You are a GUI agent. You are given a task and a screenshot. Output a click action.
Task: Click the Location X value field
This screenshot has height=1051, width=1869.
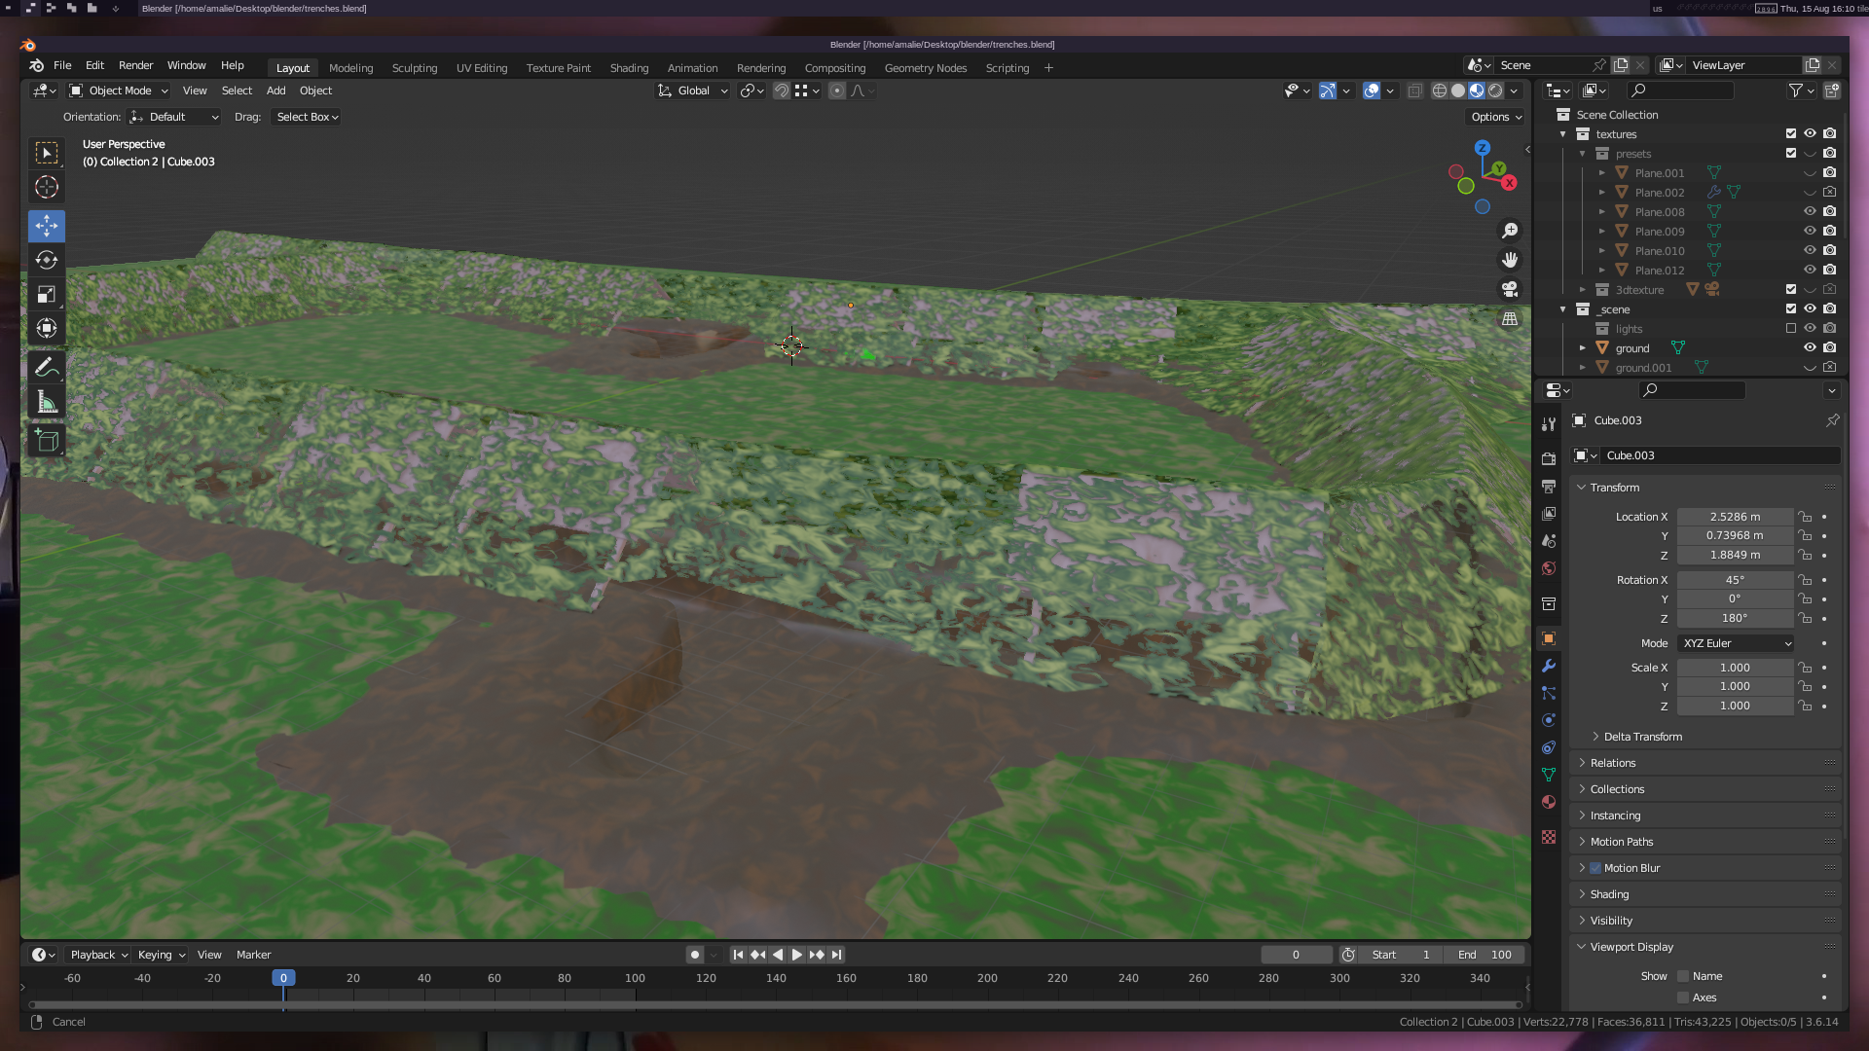pos(1734,517)
